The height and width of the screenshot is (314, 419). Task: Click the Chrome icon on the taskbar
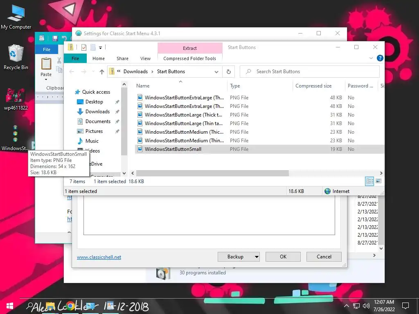click(x=70, y=306)
